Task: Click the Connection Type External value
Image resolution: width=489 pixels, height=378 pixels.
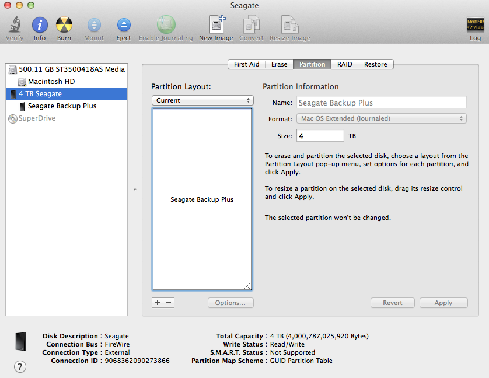Action: [x=117, y=352]
